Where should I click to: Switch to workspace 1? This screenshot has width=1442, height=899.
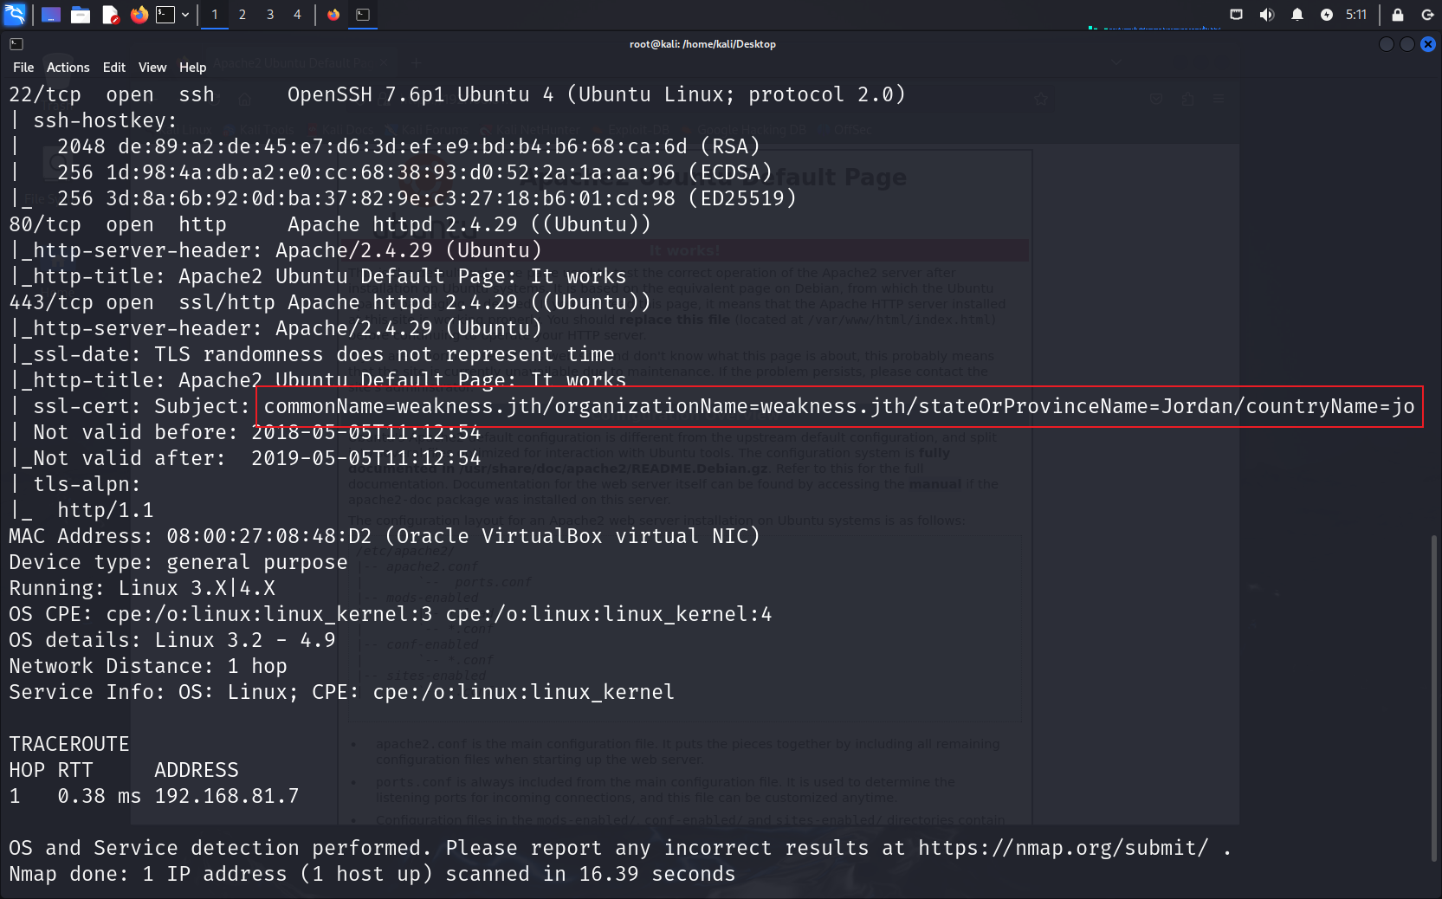pos(215,15)
